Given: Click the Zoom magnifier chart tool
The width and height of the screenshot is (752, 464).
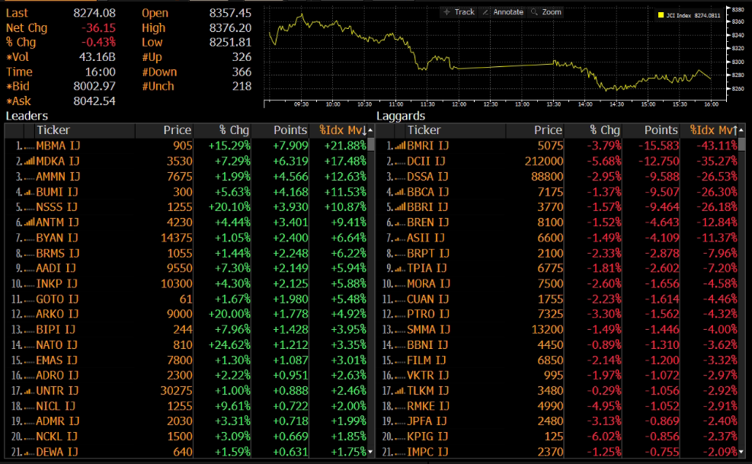Looking at the screenshot, I should (x=546, y=12).
